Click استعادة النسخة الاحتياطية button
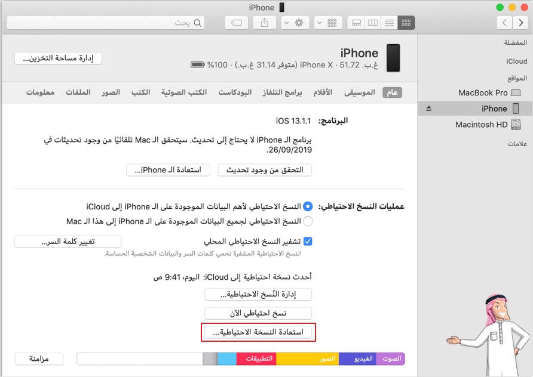The height and width of the screenshot is (377, 533). (x=258, y=332)
